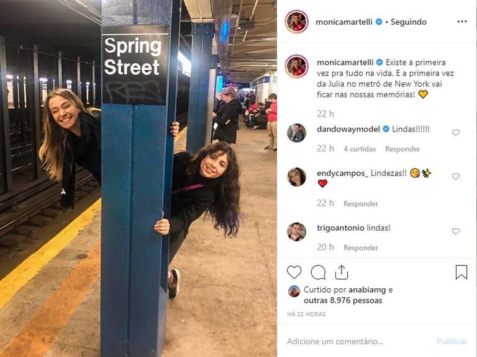Screen dimensions: 477x357
Task: Reply to trigoantonio's comment
Action: [x=361, y=248]
